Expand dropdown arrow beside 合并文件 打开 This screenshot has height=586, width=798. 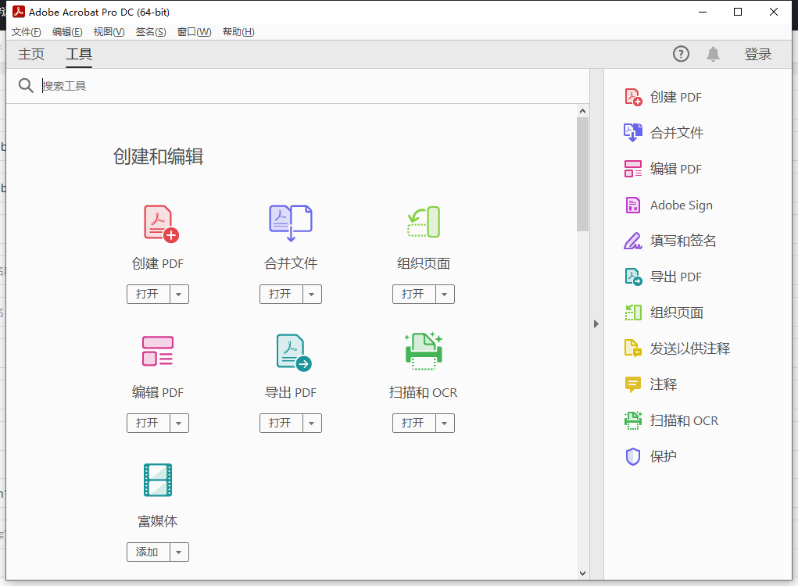312,294
